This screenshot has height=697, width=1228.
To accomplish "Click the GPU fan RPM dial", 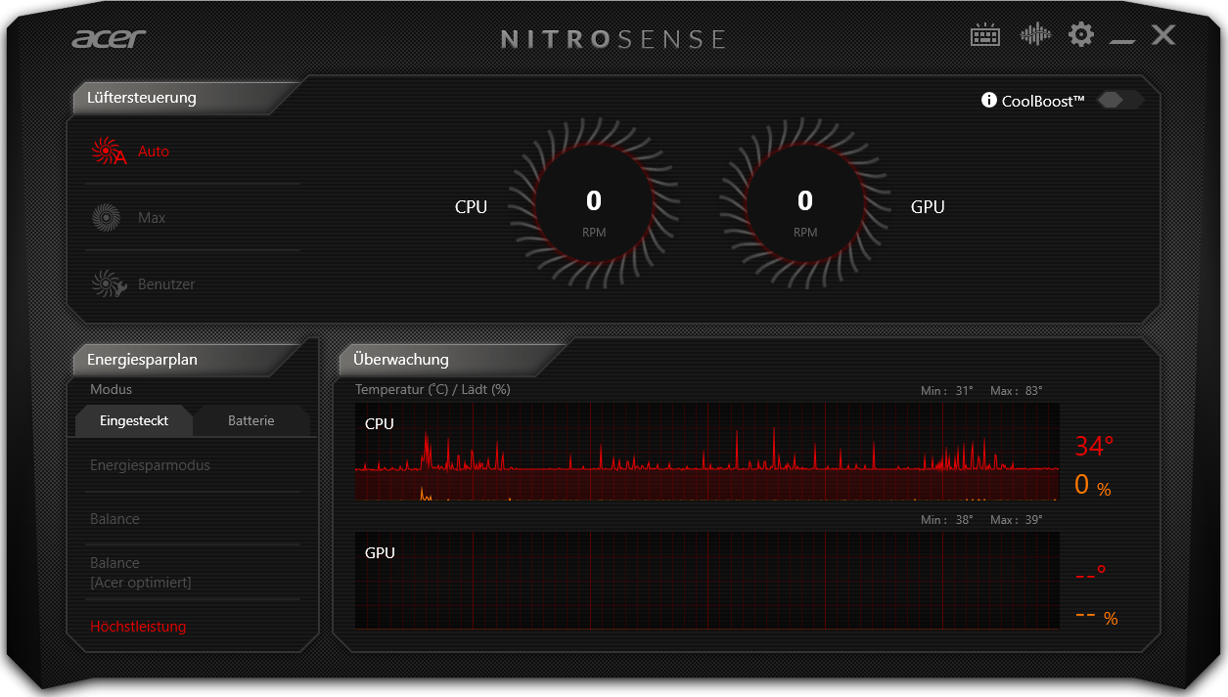I will point(805,205).
